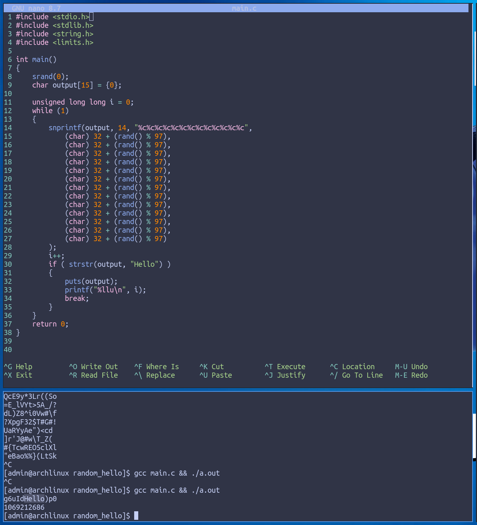
Task: Click the M-U Undo shortcut
Action: click(411, 367)
